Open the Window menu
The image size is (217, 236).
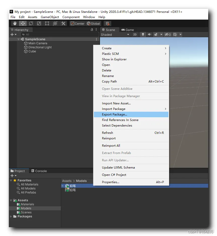[x=89, y=17]
